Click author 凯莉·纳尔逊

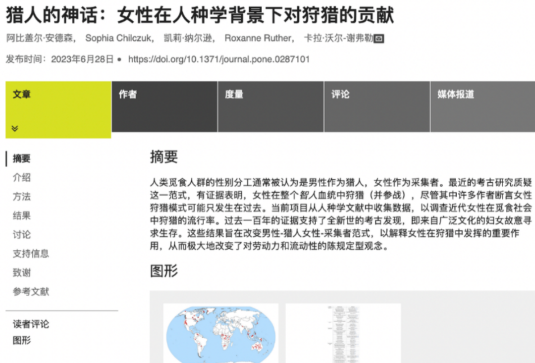coord(188,38)
